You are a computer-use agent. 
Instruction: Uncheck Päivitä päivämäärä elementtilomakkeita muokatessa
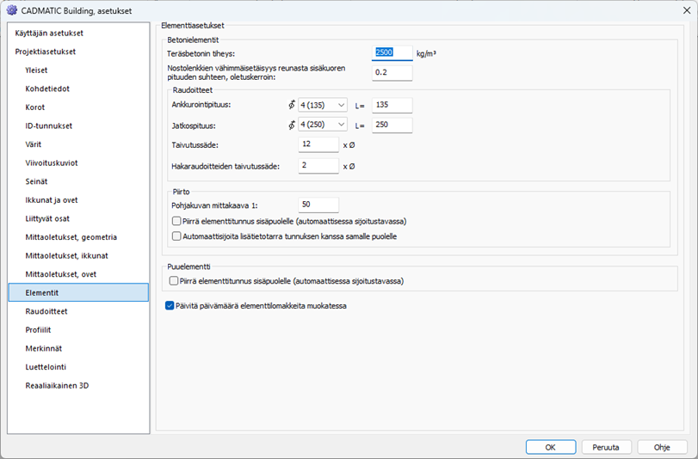169,305
